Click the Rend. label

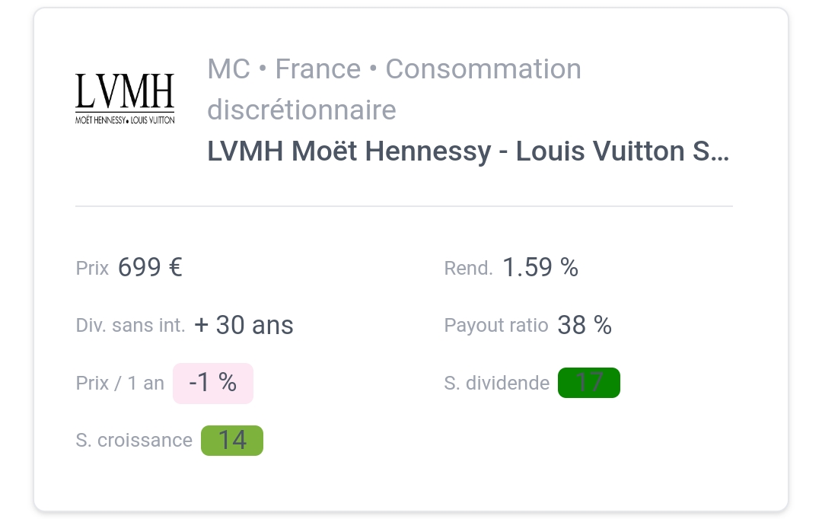(x=469, y=268)
